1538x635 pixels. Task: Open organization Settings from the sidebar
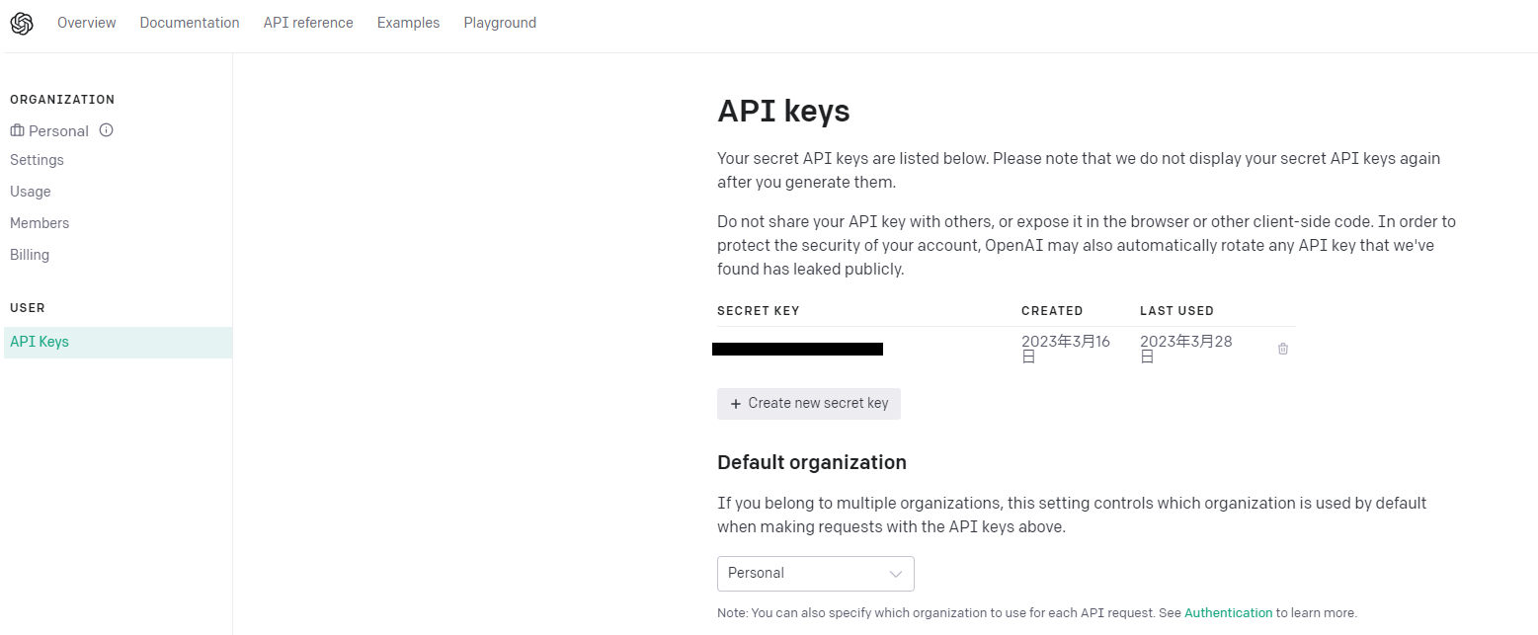[37, 159]
